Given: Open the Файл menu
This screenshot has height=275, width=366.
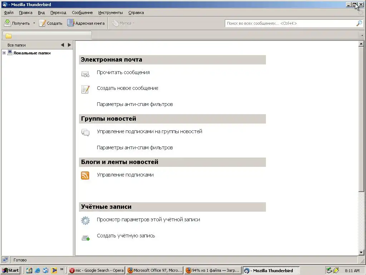Looking at the screenshot, I should tap(9, 13).
